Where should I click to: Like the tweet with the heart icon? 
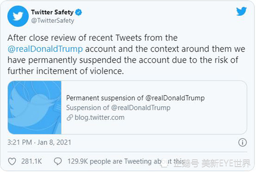[12, 161]
